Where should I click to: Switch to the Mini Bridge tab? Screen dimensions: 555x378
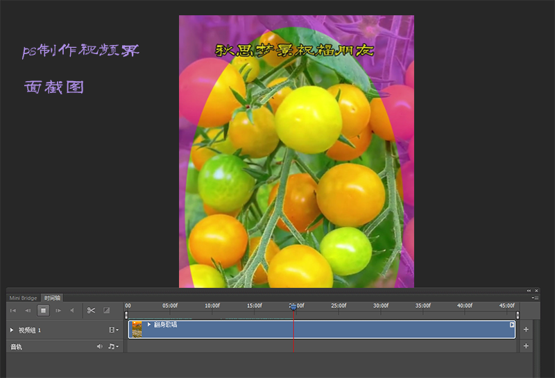(x=23, y=298)
